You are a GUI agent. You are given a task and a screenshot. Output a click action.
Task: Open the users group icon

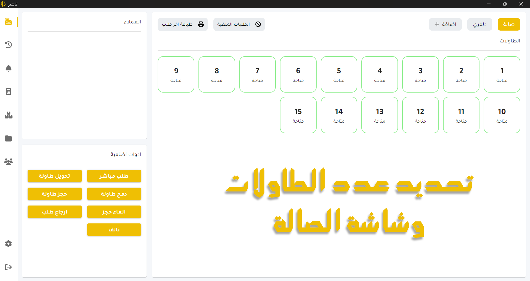point(9,162)
